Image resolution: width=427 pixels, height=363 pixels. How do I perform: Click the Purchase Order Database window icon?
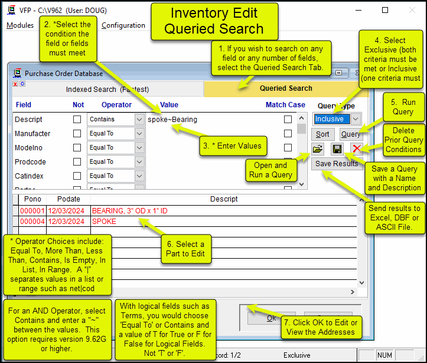tap(18, 73)
